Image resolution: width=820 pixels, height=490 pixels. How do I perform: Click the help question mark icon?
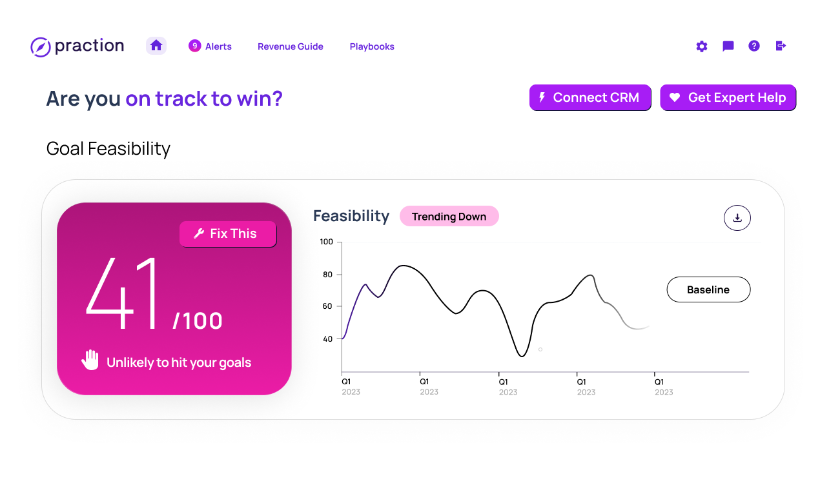click(754, 46)
